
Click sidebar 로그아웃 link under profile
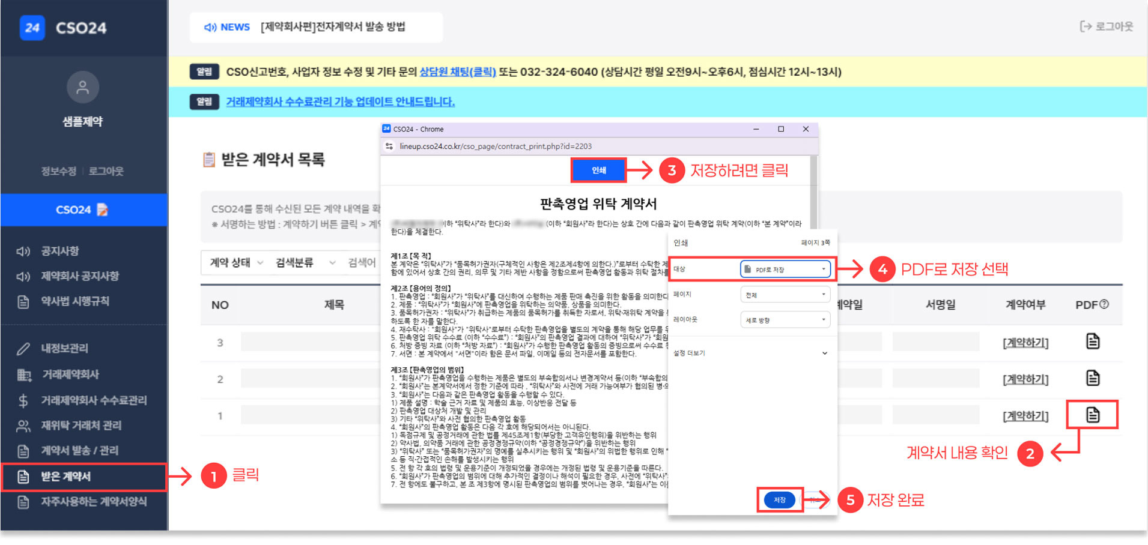[x=106, y=171]
